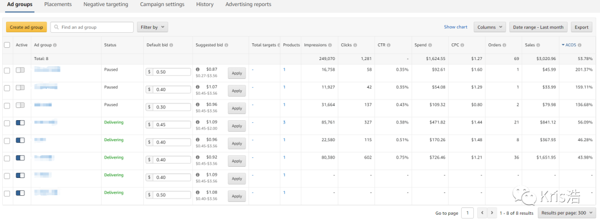Viewport: 600px width, 223px height.
Task: Disable the ad group with 85,761 impressions
Action: (x=21, y=123)
